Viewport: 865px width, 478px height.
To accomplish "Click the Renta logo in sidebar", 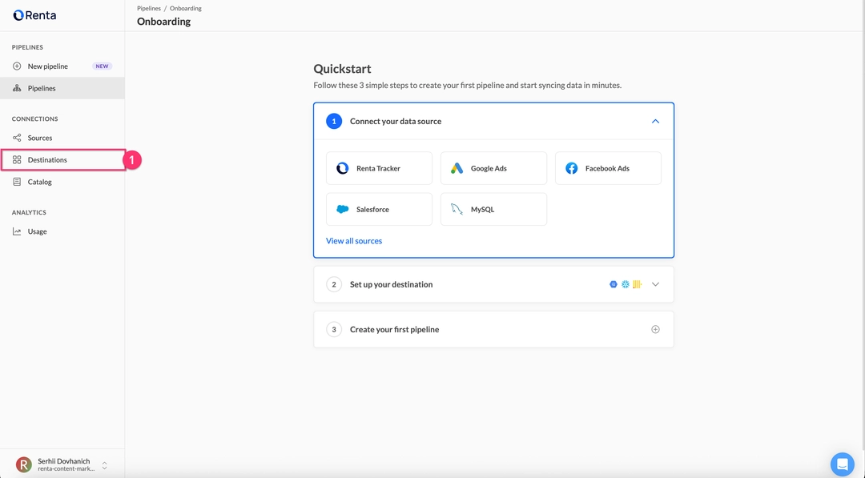I will [x=34, y=15].
